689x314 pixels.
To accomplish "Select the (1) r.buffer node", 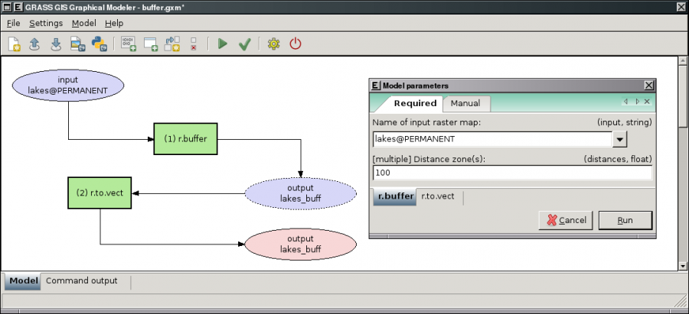I will click(186, 139).
